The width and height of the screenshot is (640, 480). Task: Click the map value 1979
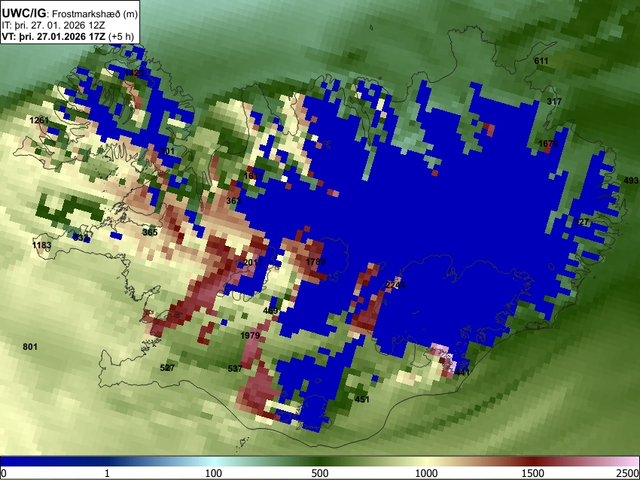250,336
